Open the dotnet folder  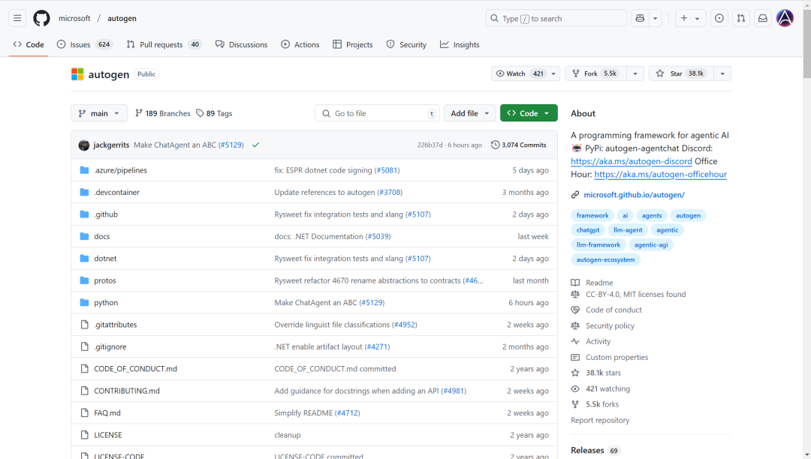click(x=106, y=258)
